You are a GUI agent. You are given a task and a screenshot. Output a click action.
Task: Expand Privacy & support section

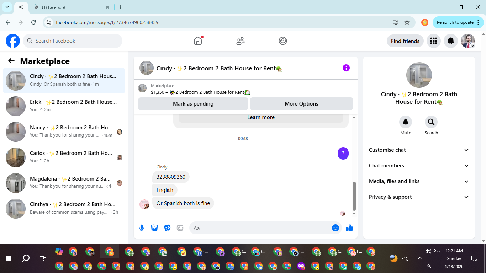tap(419, 197)
